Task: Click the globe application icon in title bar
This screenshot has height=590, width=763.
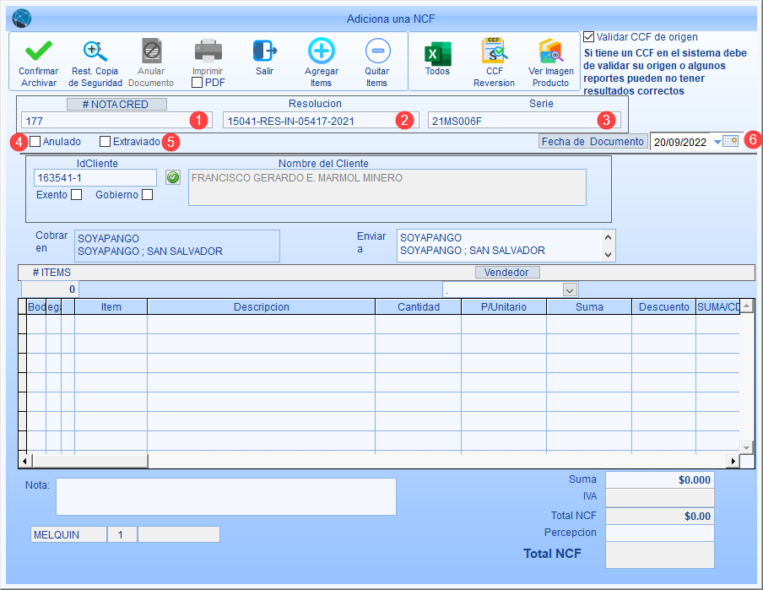Action: point(21,19)
